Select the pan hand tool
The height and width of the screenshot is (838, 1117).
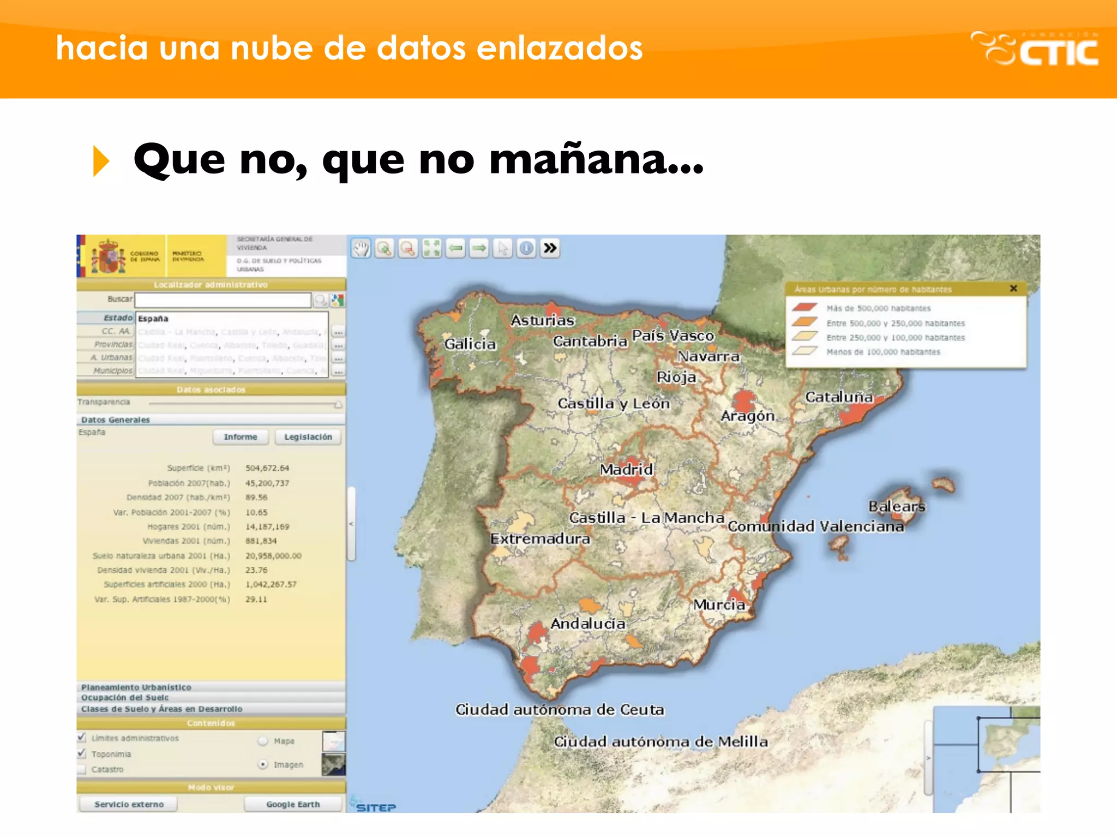pyautogui.click(x=361, y=249)
